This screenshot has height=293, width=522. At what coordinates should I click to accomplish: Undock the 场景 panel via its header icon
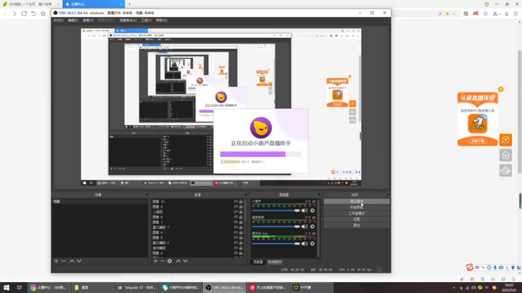[146, 195]
